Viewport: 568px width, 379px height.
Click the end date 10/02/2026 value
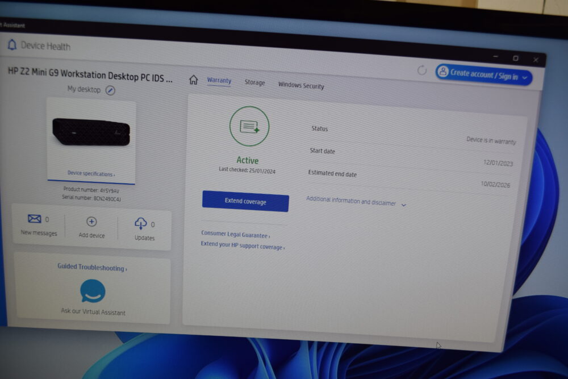coord(495,184)
